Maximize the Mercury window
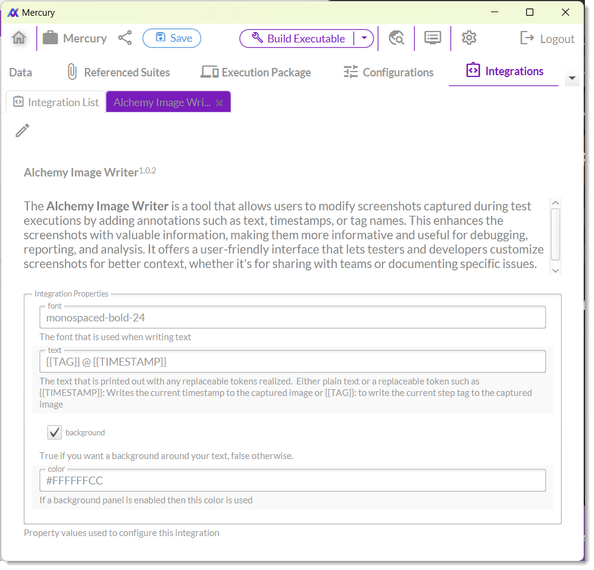This screenshot has height=570, width=594. coord(530,12)
